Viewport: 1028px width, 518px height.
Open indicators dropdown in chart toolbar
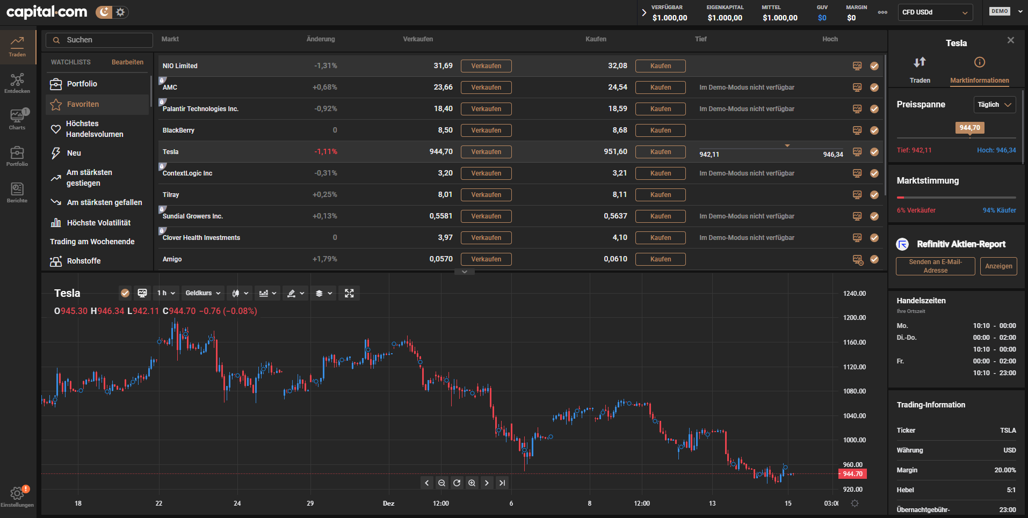click(x=267, y=293)
